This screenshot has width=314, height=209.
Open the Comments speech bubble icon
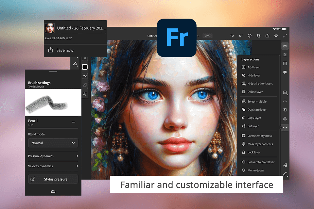(285, 72)
